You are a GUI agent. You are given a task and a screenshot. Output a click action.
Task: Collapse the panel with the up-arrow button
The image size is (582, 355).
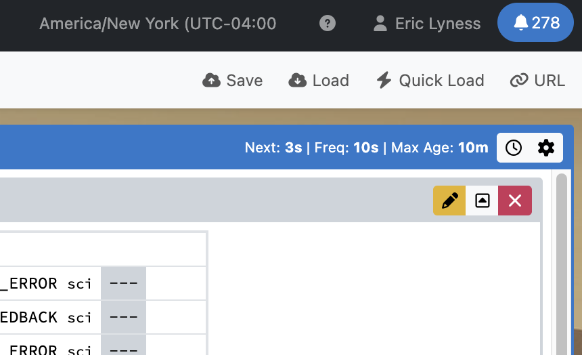click(x=482, y=201)
